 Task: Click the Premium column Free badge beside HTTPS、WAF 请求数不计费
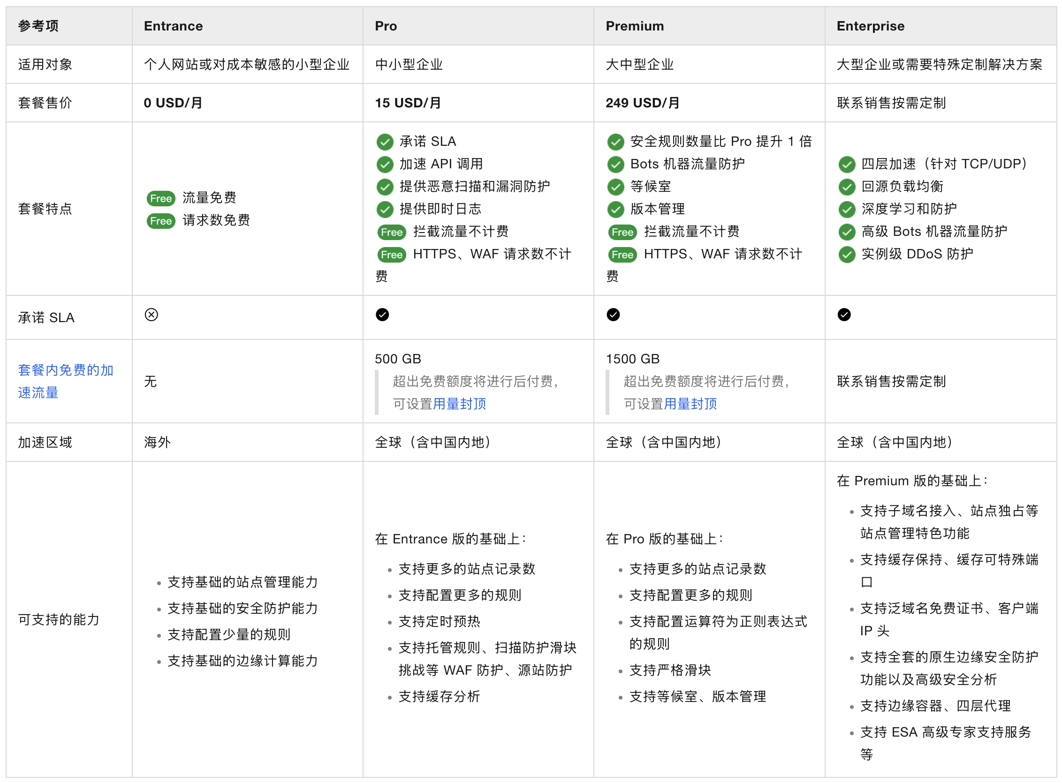coord(623,255)
